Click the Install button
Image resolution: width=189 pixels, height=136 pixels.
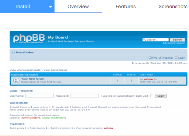23,7
